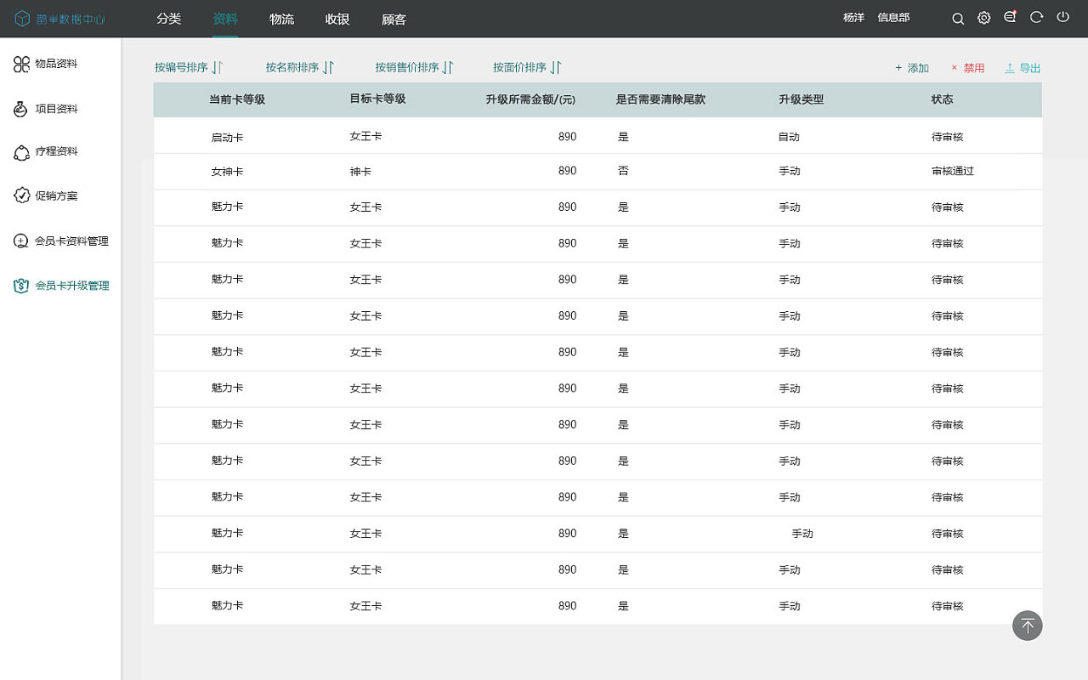Switch to the 物流 tab
Viewport: 1088px width, 680px height.
pos(281,19)
